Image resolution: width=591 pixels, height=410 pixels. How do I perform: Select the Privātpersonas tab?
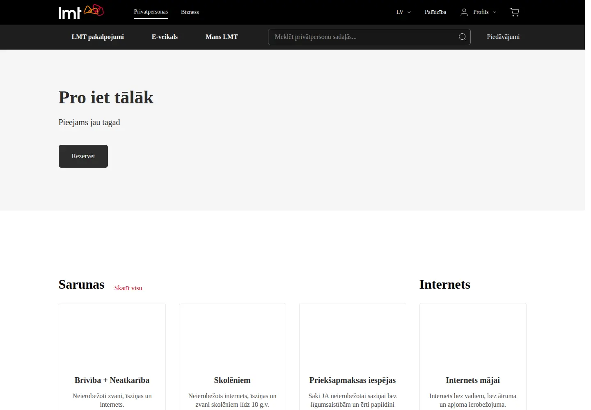point(151,12)
